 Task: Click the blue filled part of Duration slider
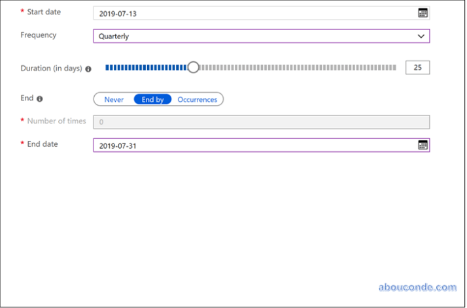coord(145,67)
